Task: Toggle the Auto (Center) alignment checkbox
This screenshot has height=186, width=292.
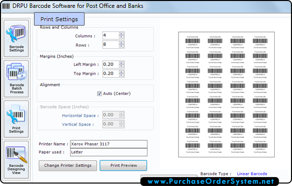Action: click(x=100, y=93)
